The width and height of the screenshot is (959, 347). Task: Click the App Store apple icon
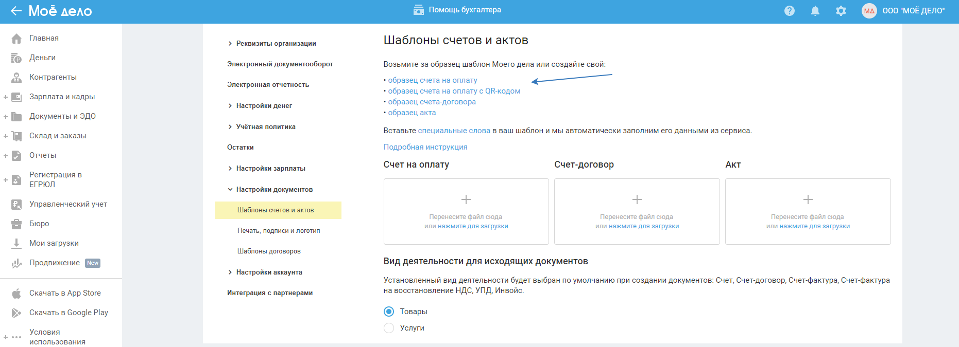tap(16, 294)
